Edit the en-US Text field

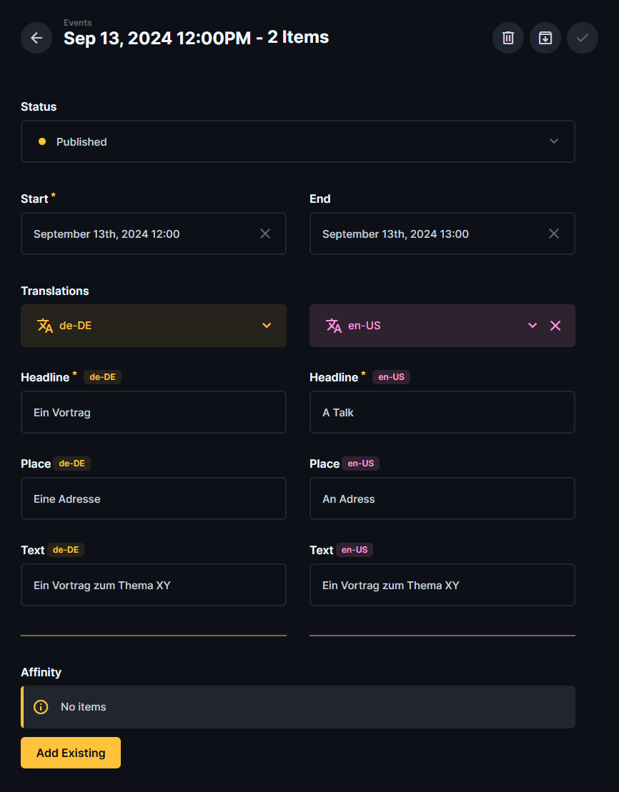[x=442, y=585]
